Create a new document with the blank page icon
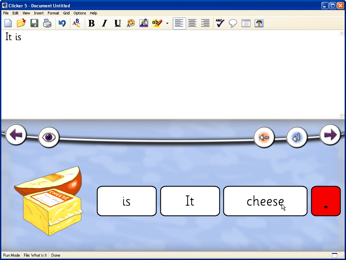The height and width of the screenshot is (260, 346). (x=8, y=23)
